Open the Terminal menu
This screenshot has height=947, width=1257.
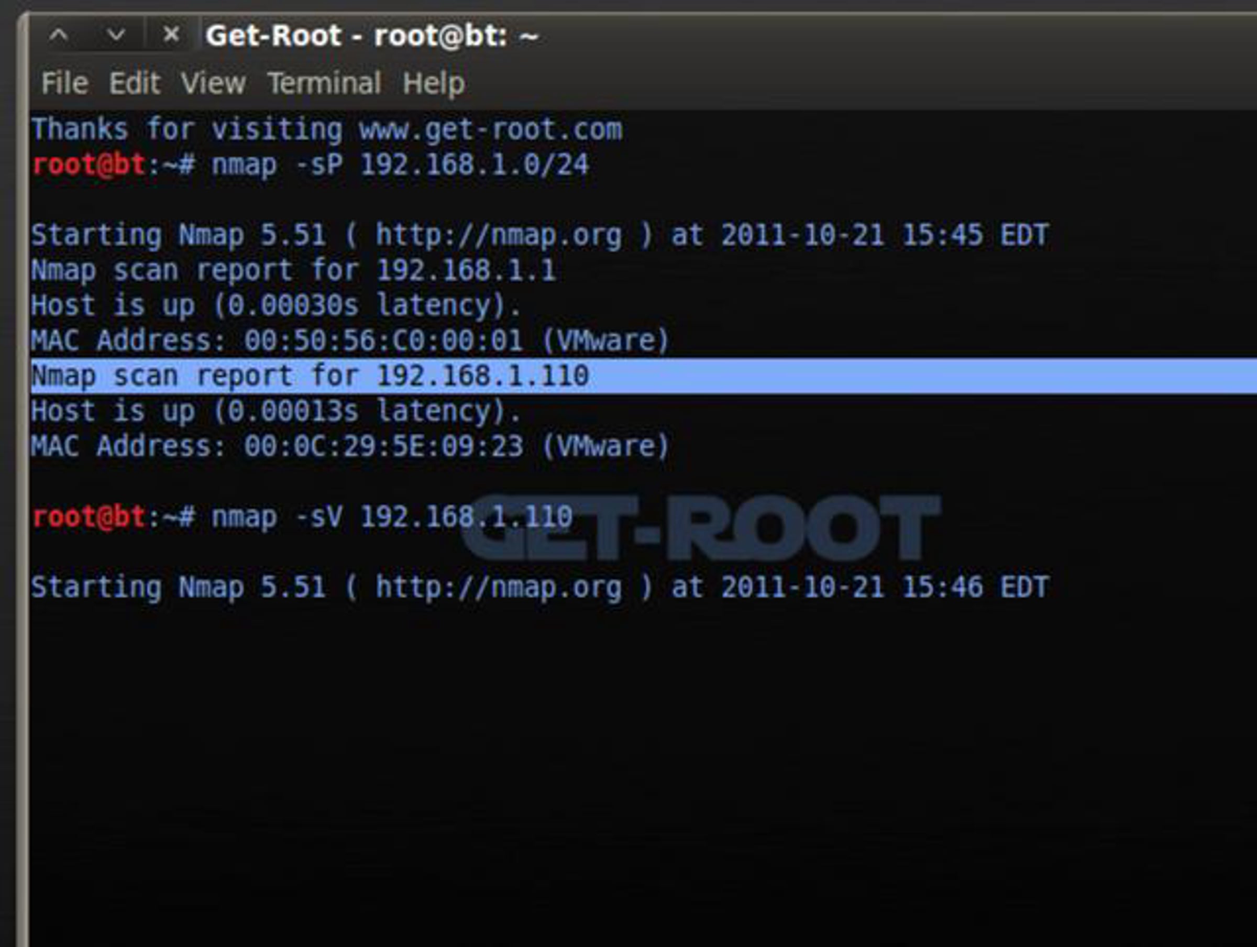pyautogui.click(x=324, y=84)
